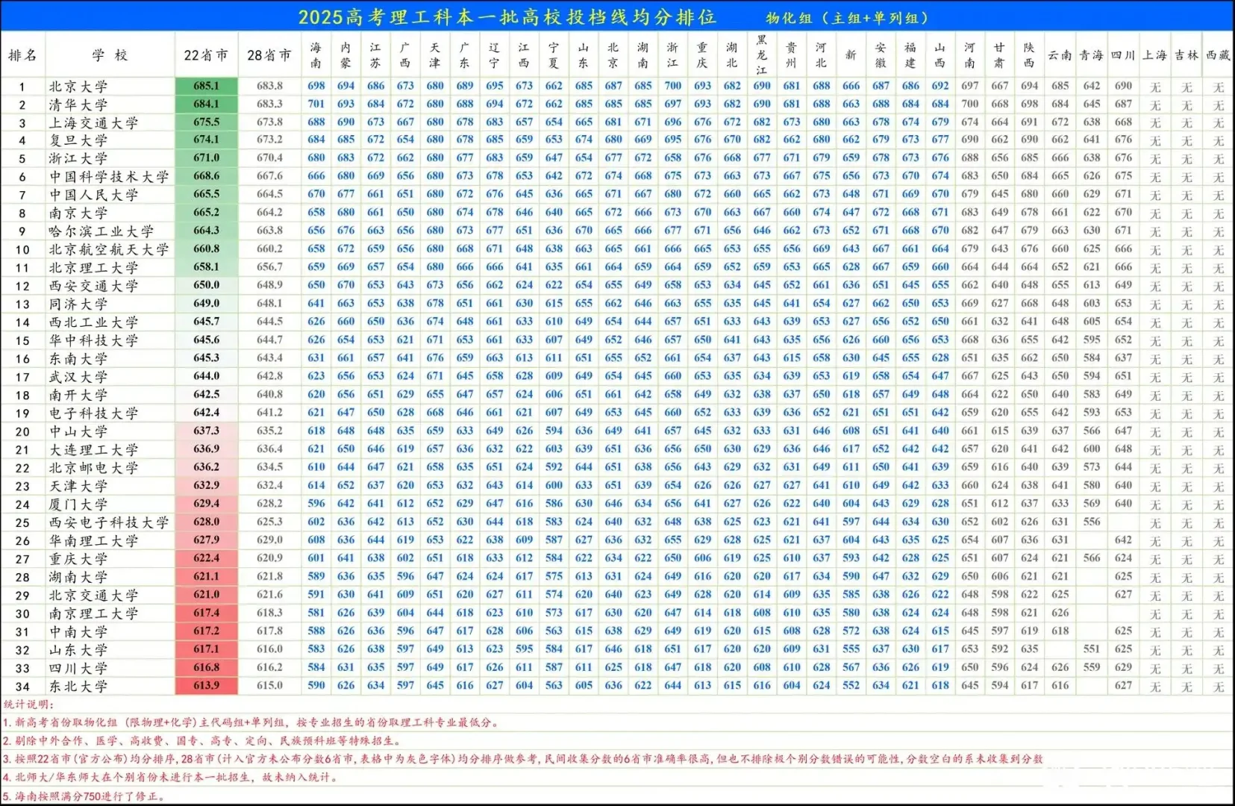Select the green cell "675.5"
Viewport: 1235px width, 806px height.
point(207,122)
